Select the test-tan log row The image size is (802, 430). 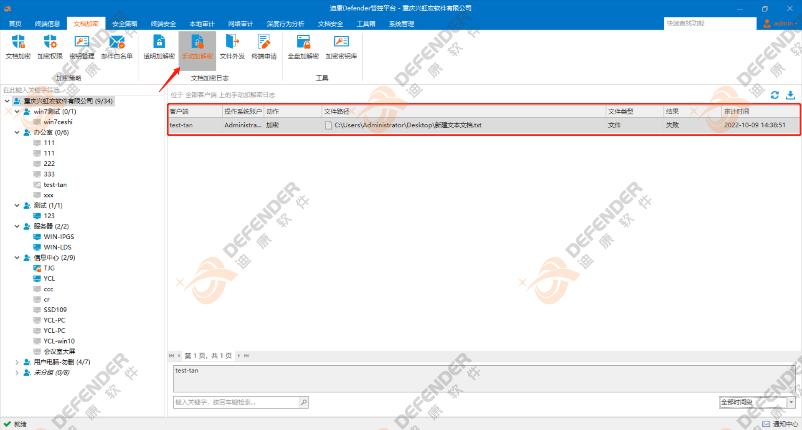(x=484, y=125)
